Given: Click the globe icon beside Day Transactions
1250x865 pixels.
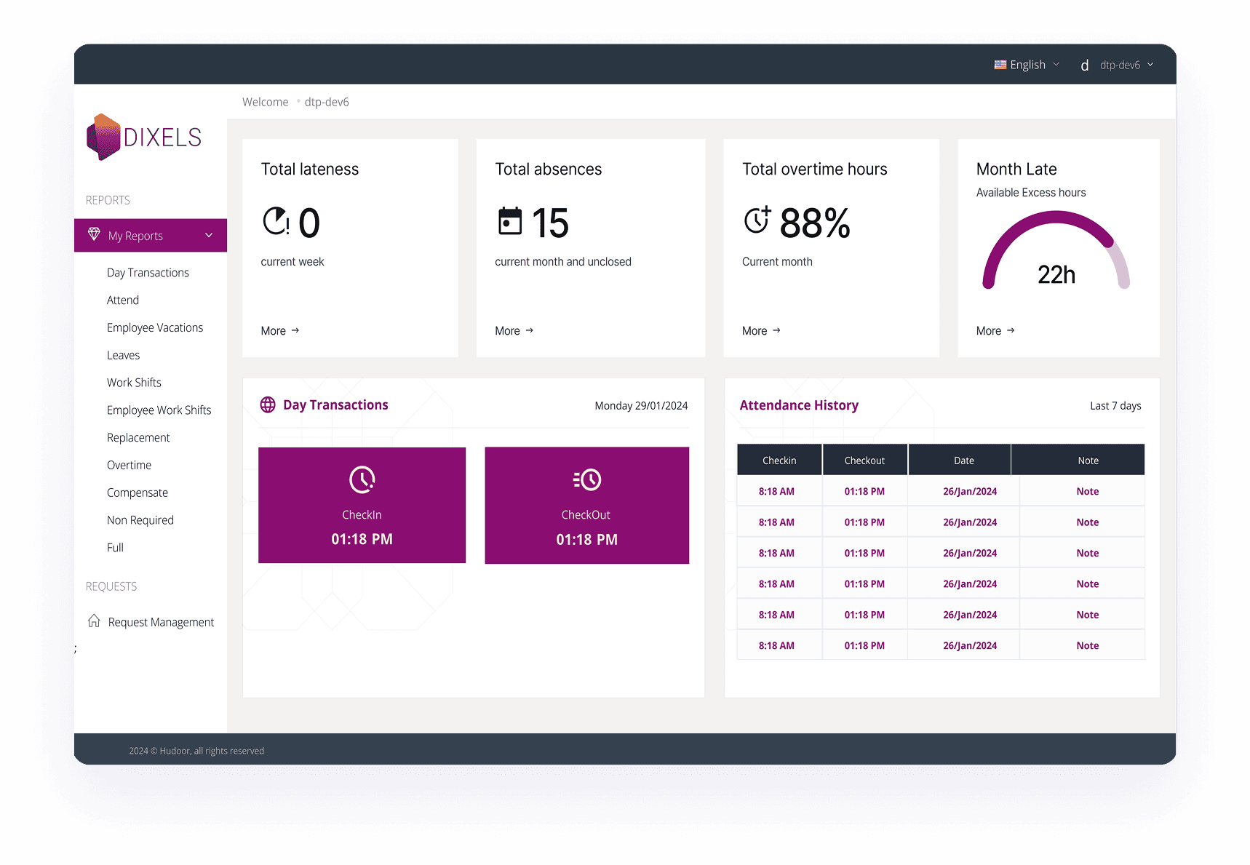Looking at the screenshot, I should point(268,404).
